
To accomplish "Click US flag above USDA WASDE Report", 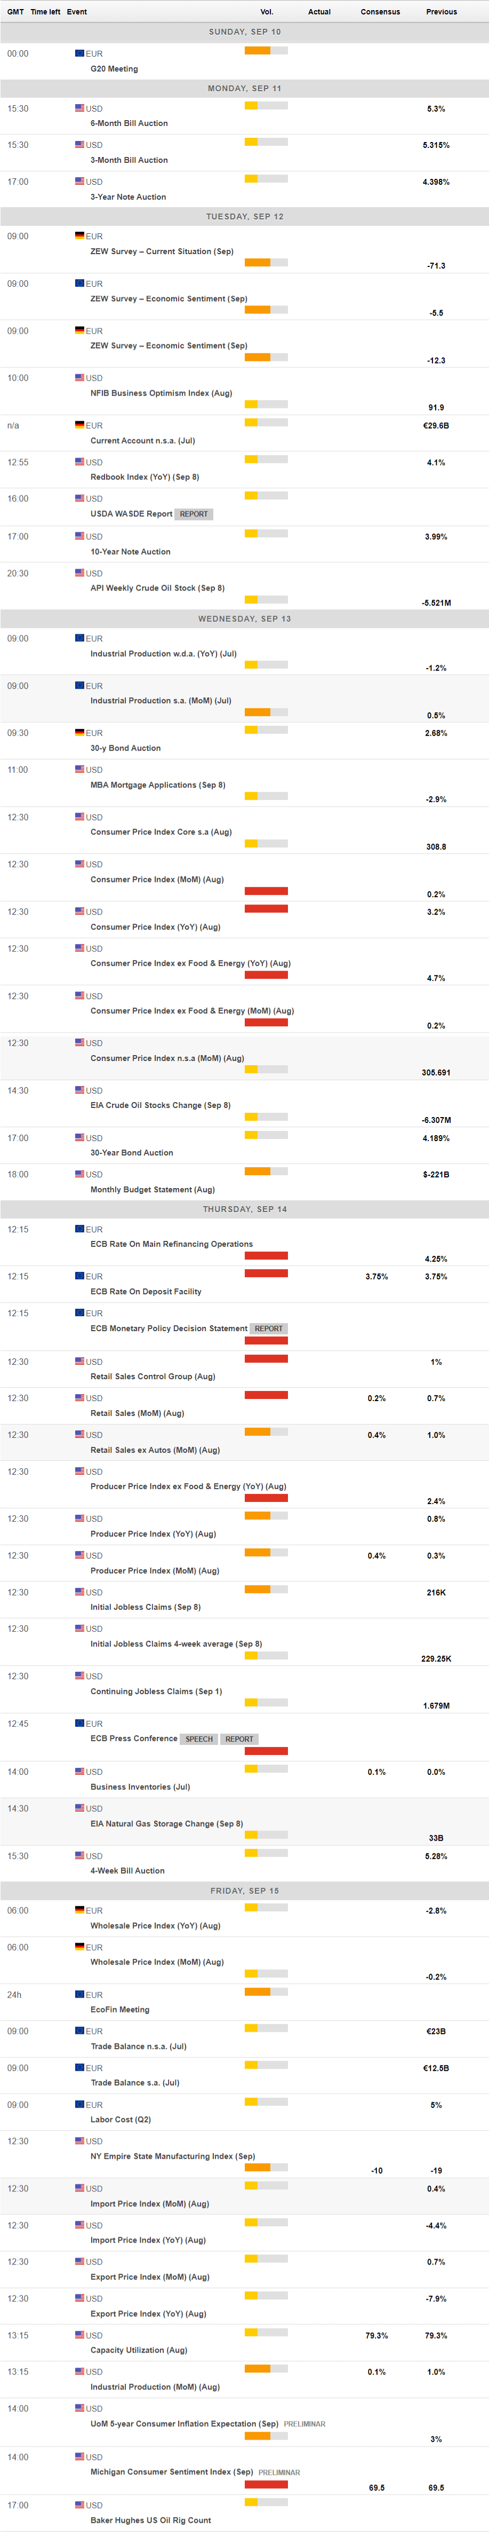I will [x=79, y=498].
